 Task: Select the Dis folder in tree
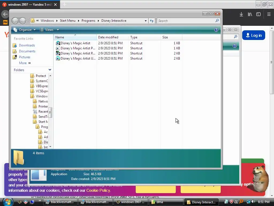click(x=43, y=142)
